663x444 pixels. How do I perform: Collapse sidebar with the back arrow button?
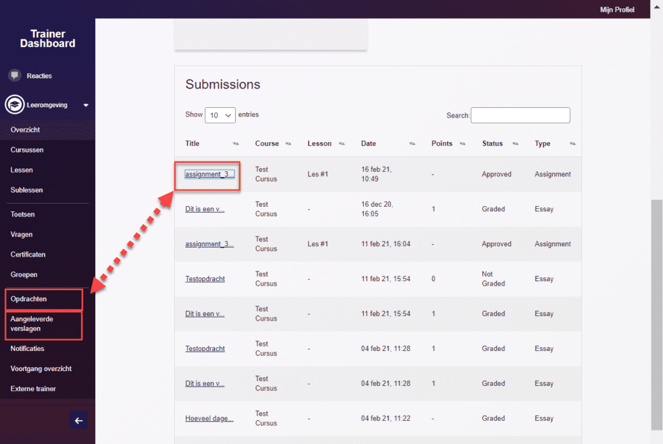(x=78, y=420)
